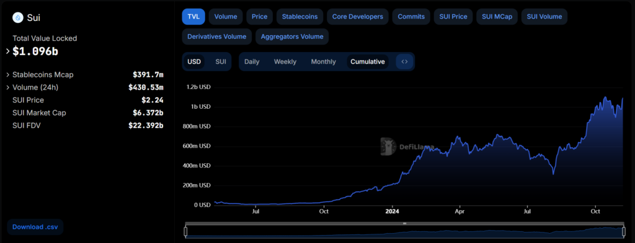Switch denomination to USD
635x243 pixels.
pos(194,62)
